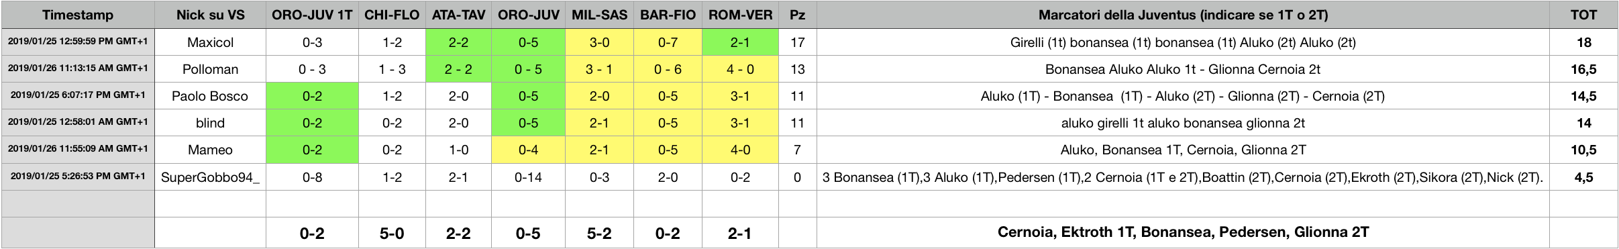Select the final result 5-2 under MIL-SAS
The image size is (1619, 249).
click(599, 233)
